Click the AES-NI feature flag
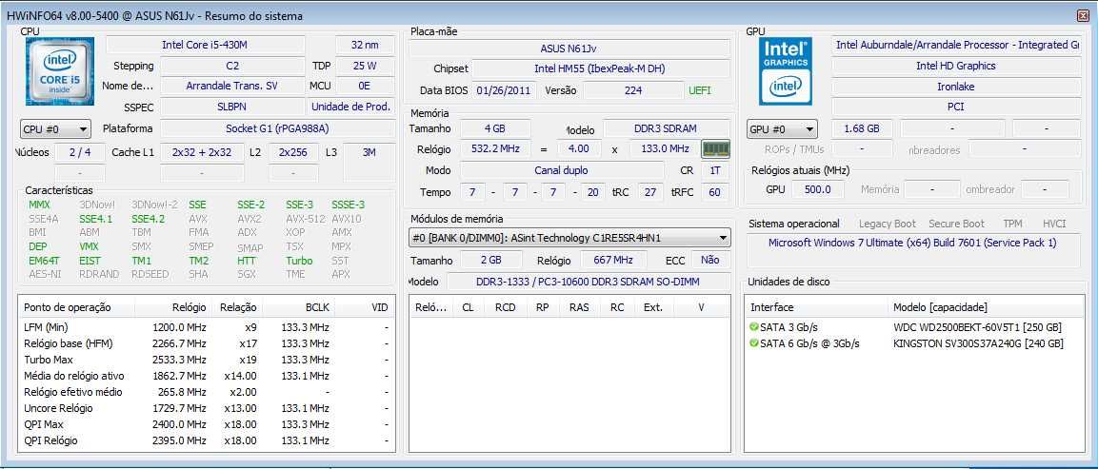The height and width of the screenshot is (469, 1098). coord(45,274)
